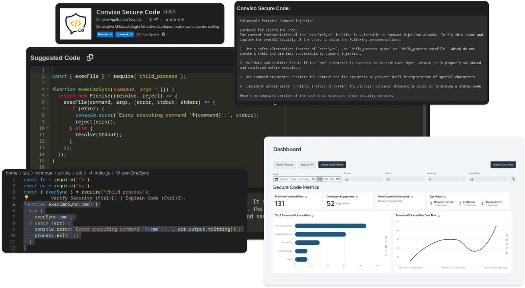Image resolution: width=525 pixels, height=288 pixels.
Task: Click the Disable extension button
Action: tap(103, 34)
